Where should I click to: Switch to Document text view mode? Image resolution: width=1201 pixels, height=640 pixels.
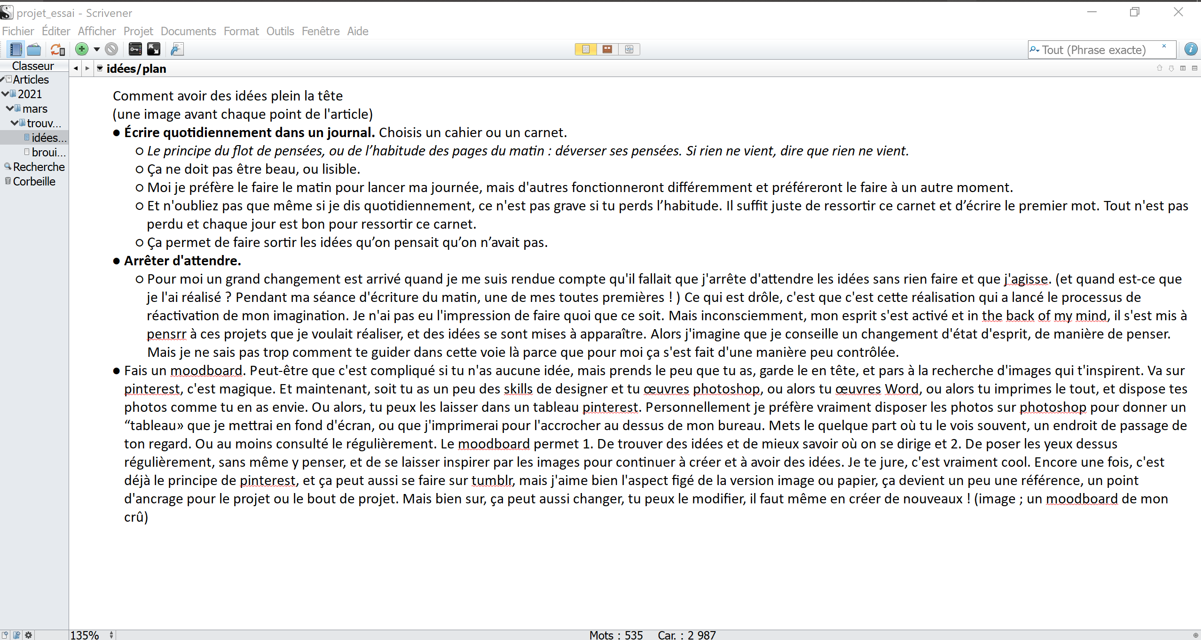click(586, 49)
